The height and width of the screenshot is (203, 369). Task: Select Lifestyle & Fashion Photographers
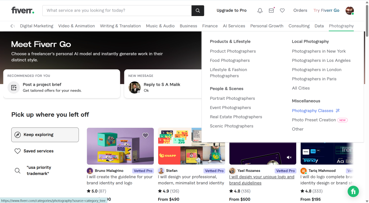[229, 72]
